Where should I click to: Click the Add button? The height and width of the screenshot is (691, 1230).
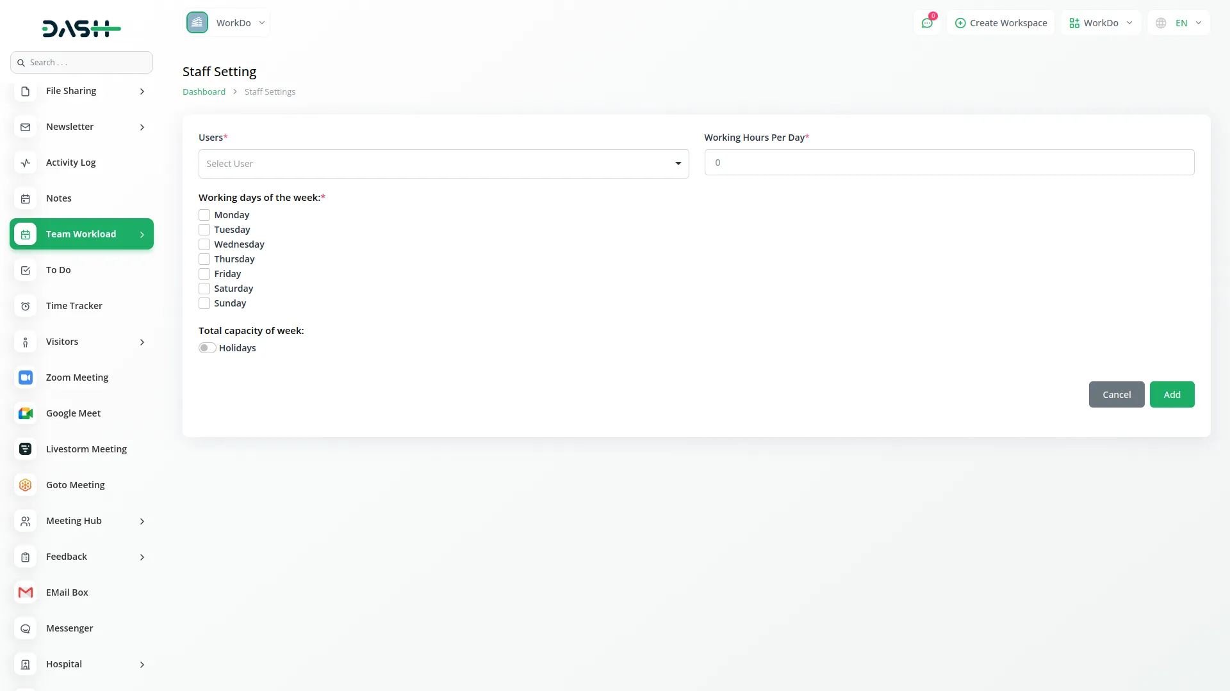point(1172,394)
